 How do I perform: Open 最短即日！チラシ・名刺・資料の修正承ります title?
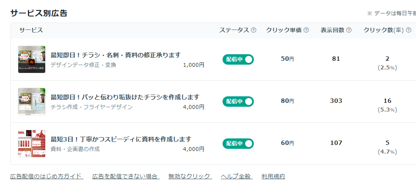point(116,55)
